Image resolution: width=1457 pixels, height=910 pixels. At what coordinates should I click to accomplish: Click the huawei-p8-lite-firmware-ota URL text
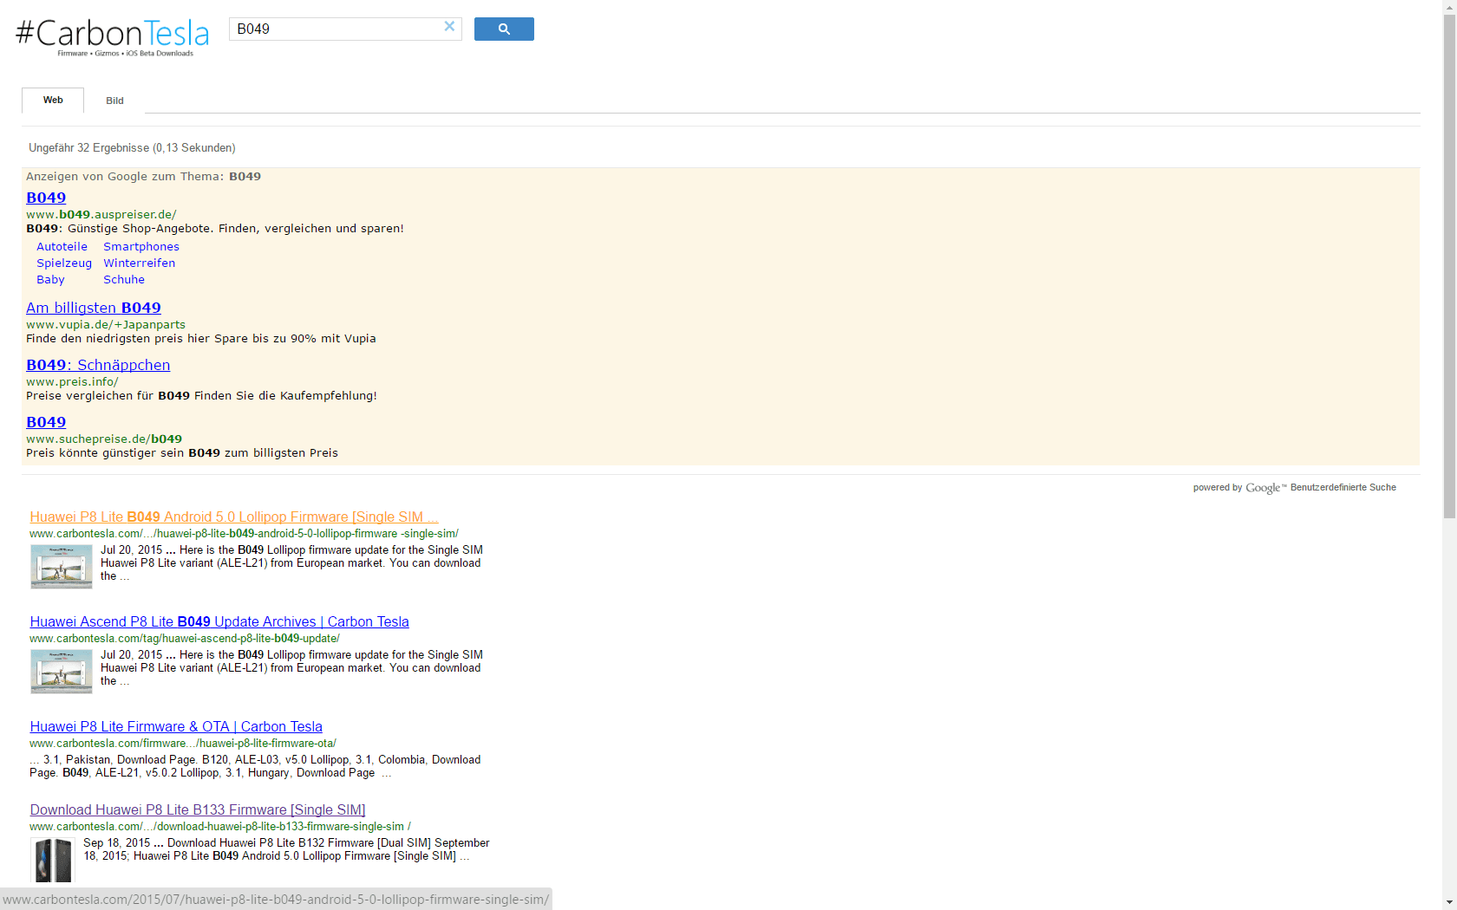(x=183, y=744)
